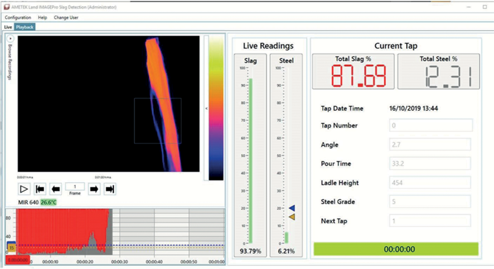Click the Frame number input field
The image size is (494, 269).
pyautogui.click(x=75, y=186)
